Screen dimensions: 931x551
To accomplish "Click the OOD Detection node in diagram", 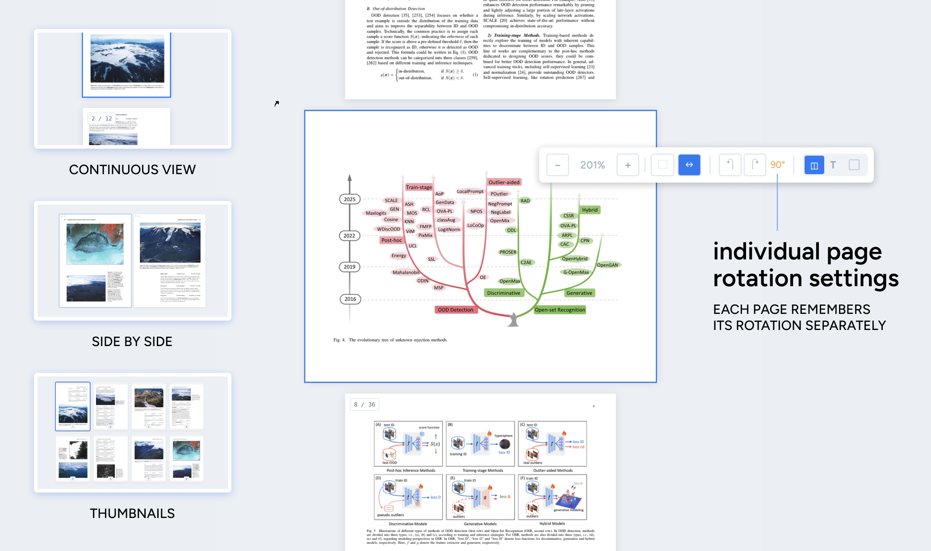I will [x=455, y=310].
